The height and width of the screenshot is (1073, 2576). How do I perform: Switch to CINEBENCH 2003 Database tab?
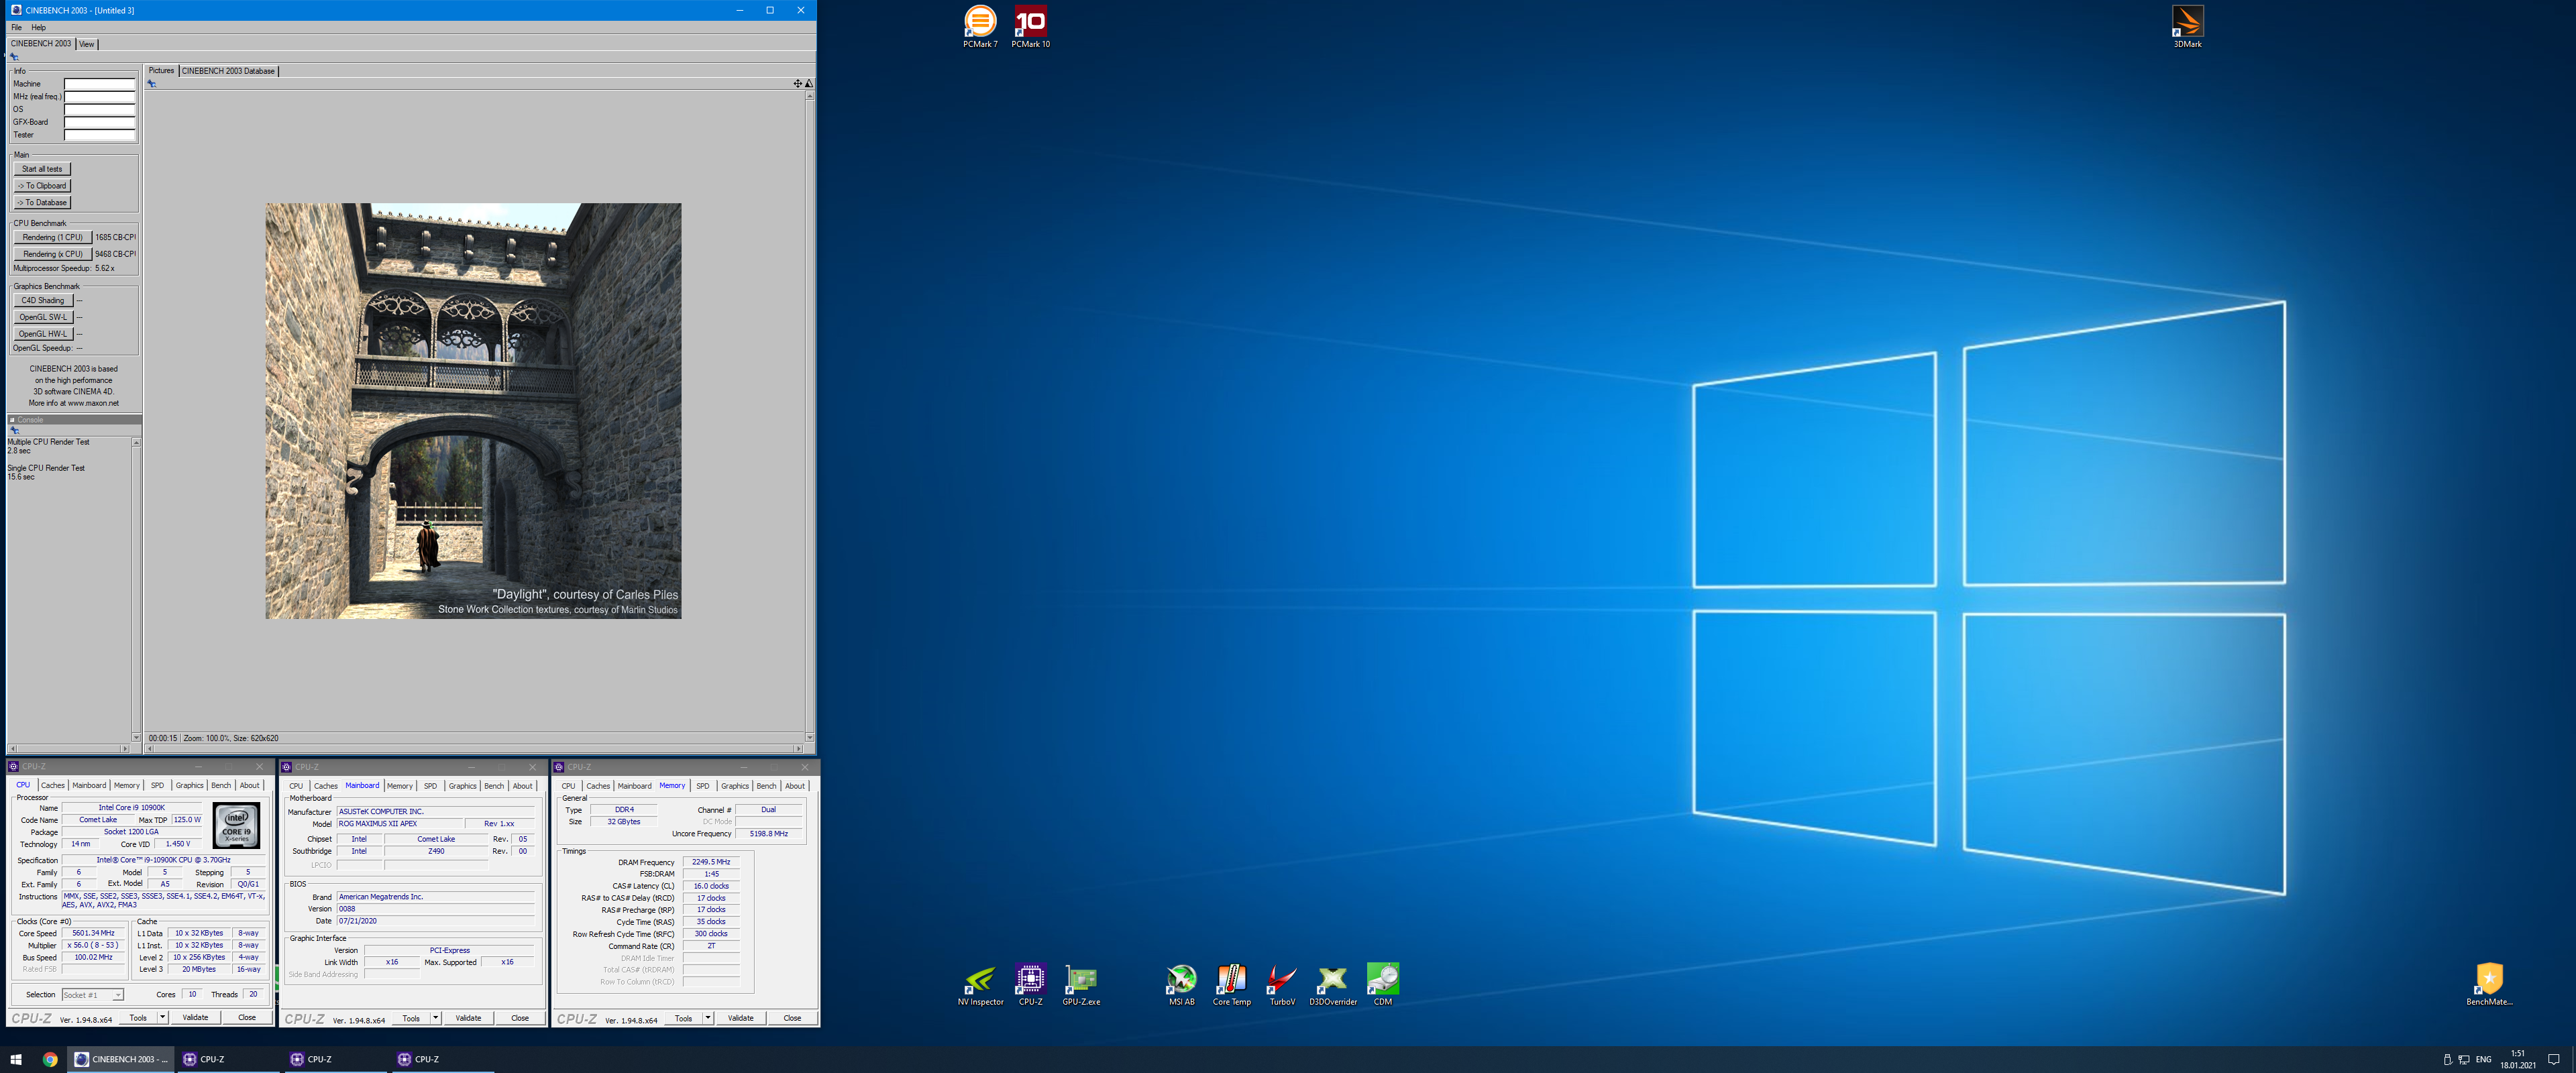[228, 71]
